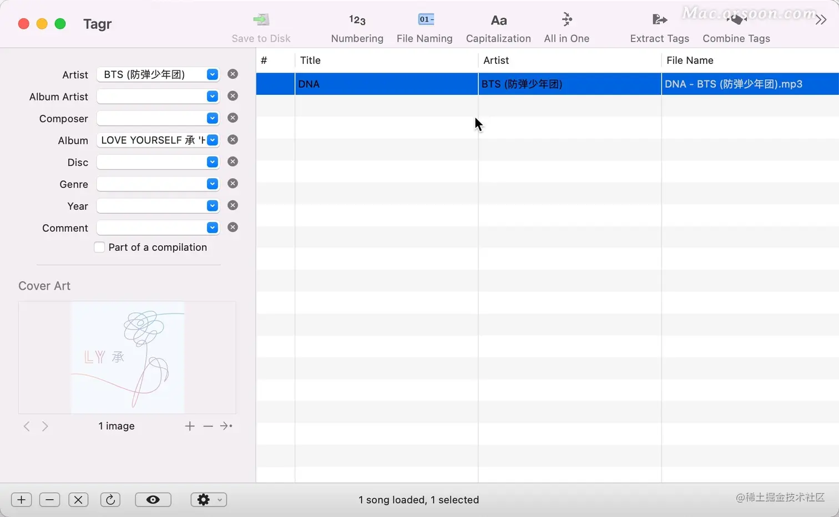Expand the Year dropdown arrow
The width and height of the screenshot is (839, 517).
coord(213,206)
